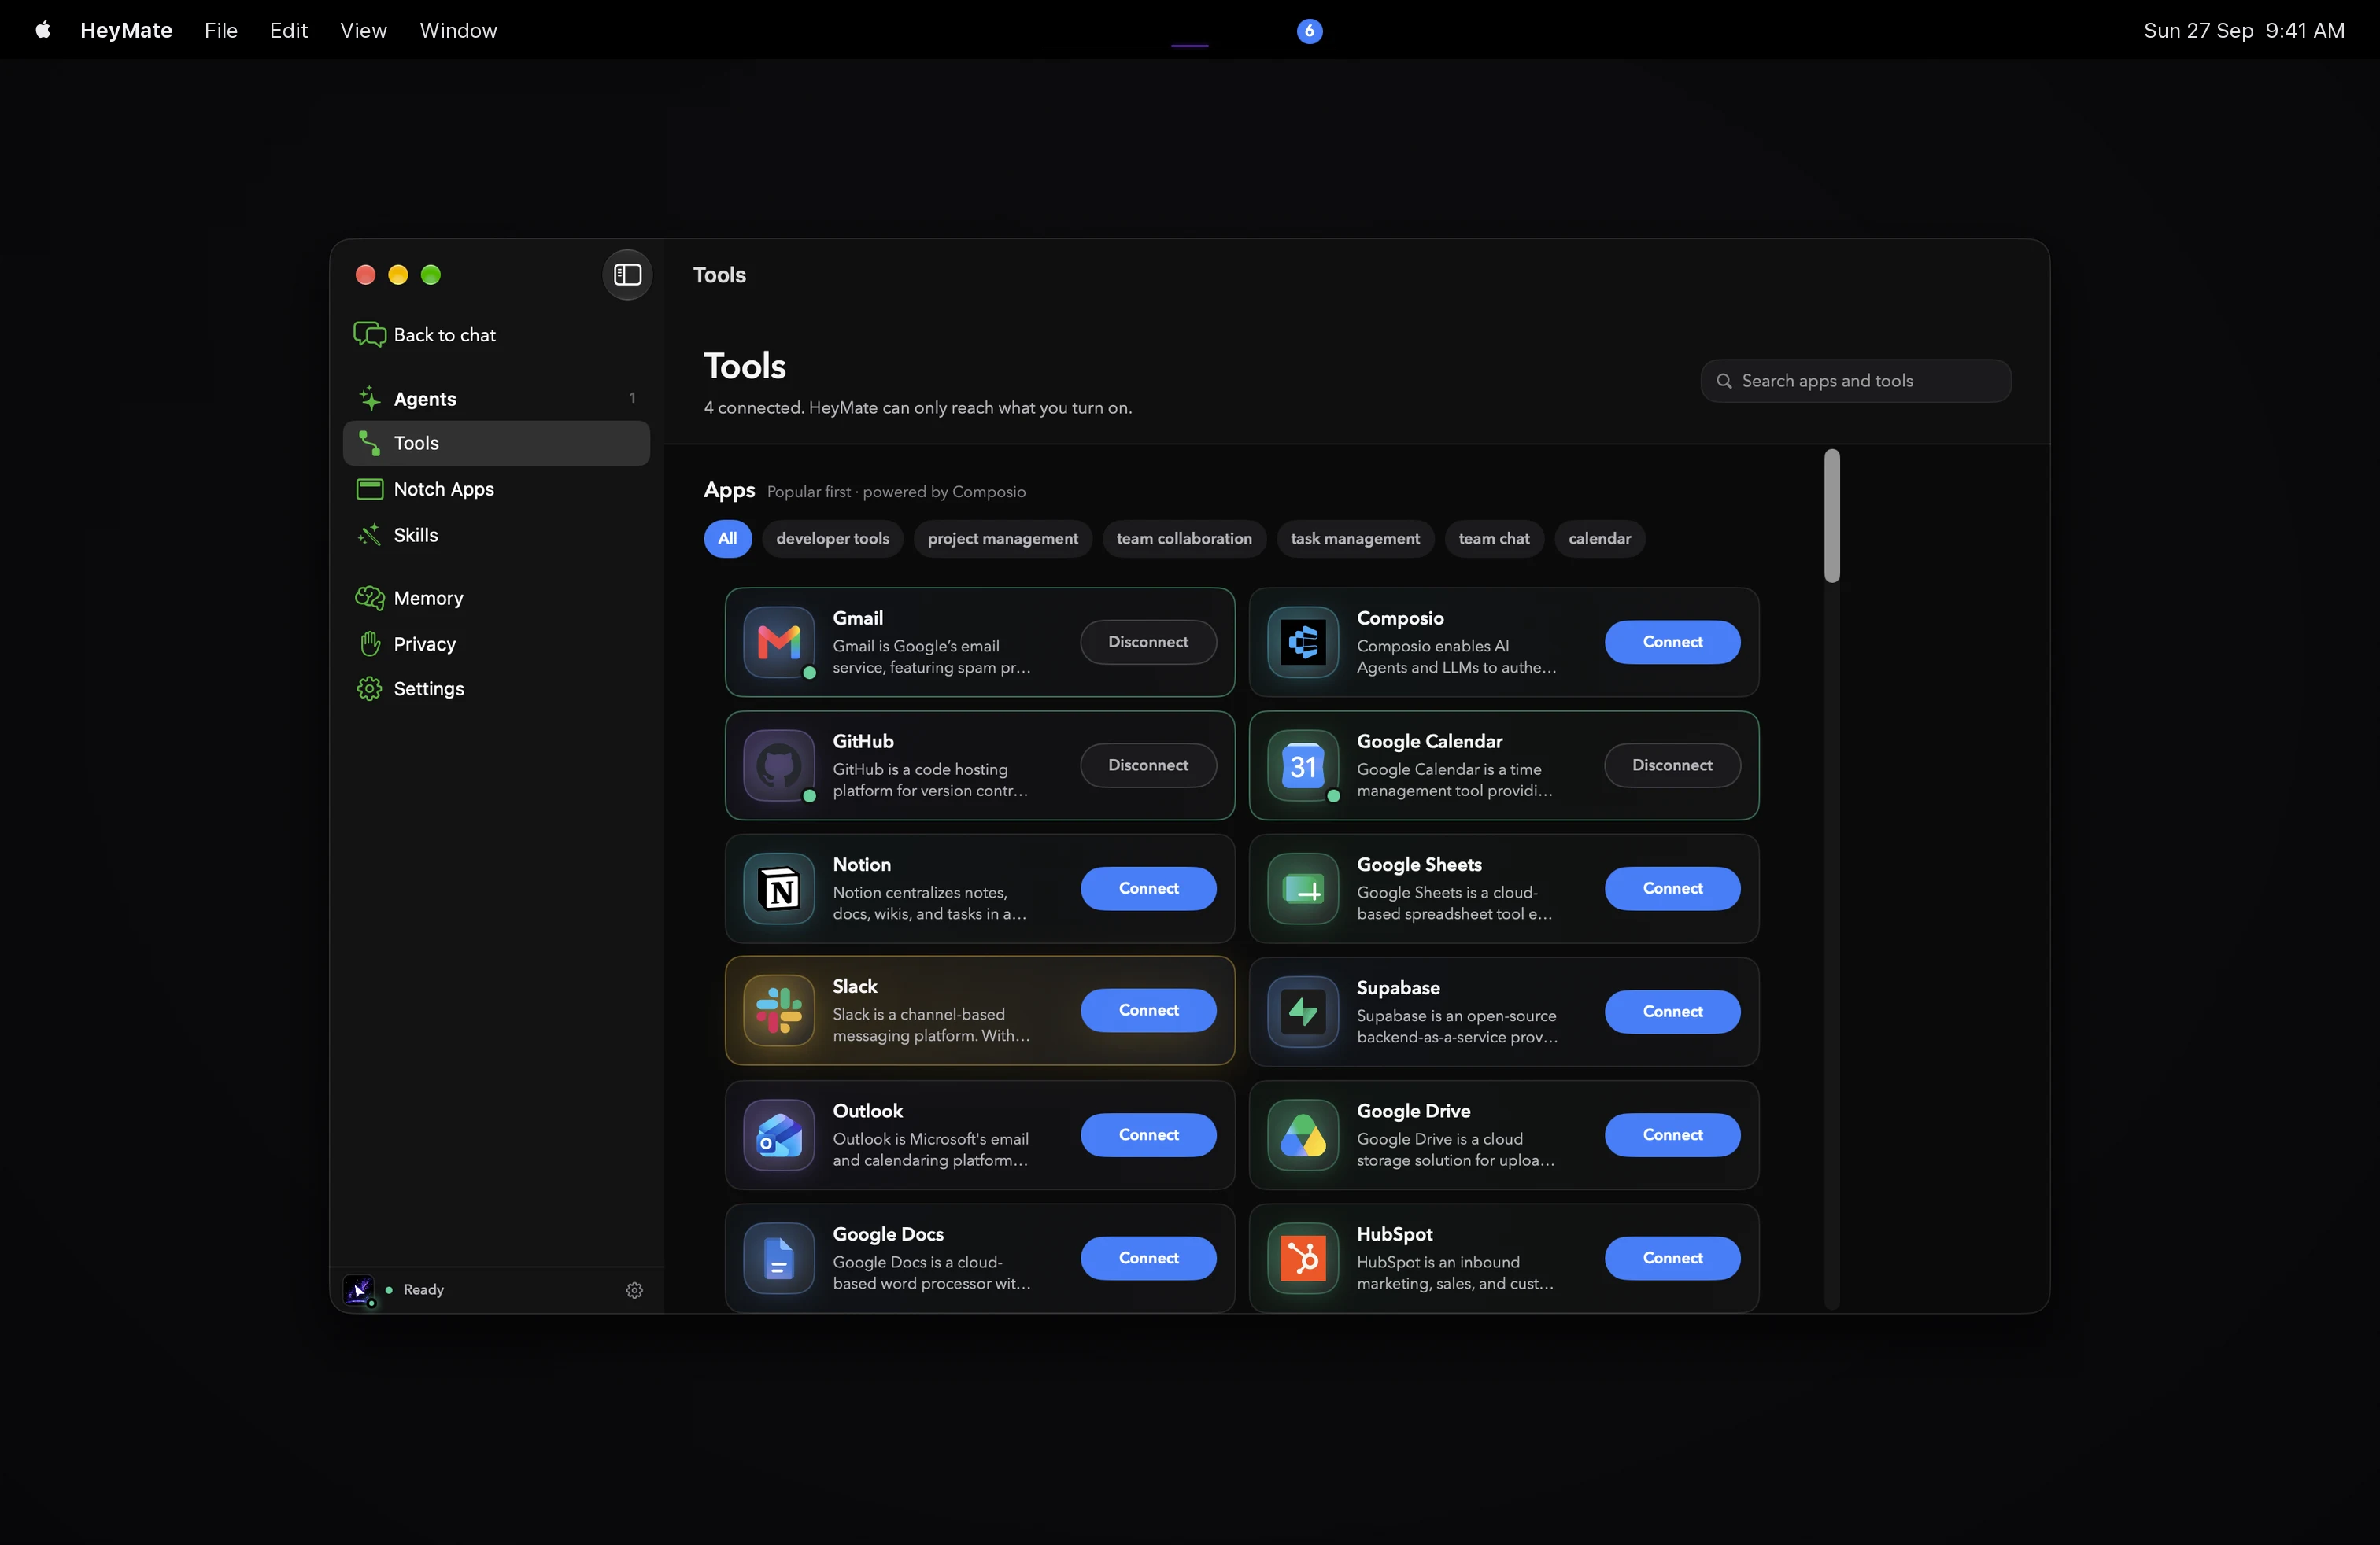Disconnect Google Calendar
Viewport: 2380px width, 1545px height.
click(x=1672, y=765)
